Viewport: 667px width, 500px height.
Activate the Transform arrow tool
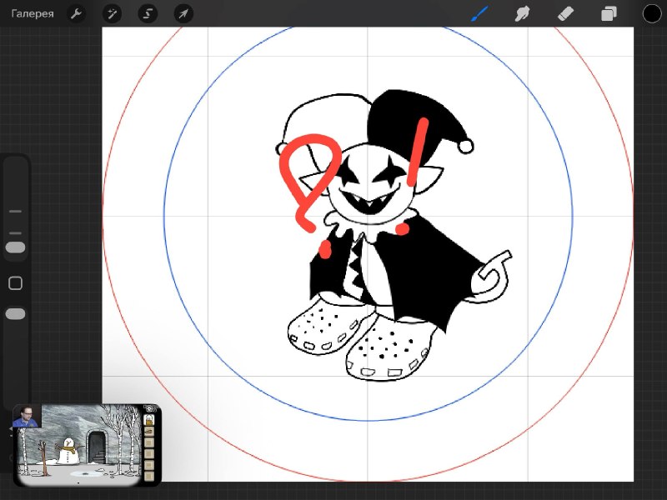click(x=183, y=13)
